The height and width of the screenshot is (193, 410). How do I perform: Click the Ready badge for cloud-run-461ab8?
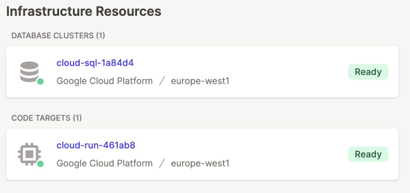(x=368, y=154)
